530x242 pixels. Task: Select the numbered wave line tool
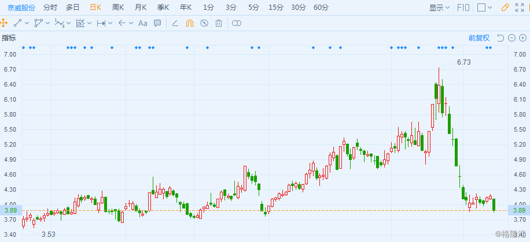click(60, 23)
